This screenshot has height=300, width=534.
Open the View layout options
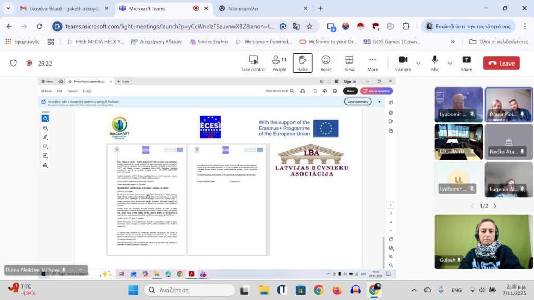click(349, 63)
